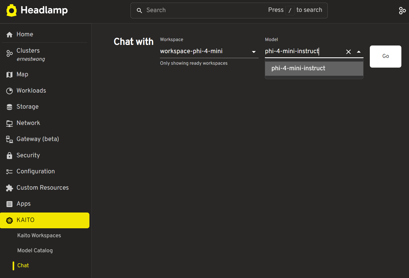Click the Go button
This screenshot has height=278, width=409.
[386, 56]
